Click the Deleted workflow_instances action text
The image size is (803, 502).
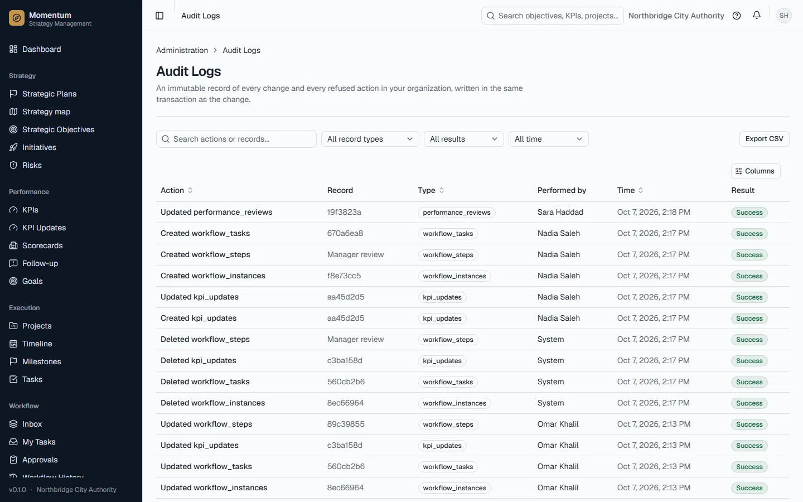coord(212,403)
